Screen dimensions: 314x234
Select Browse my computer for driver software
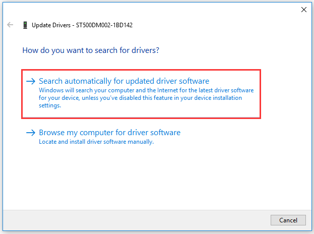click(x=109, y=133)
